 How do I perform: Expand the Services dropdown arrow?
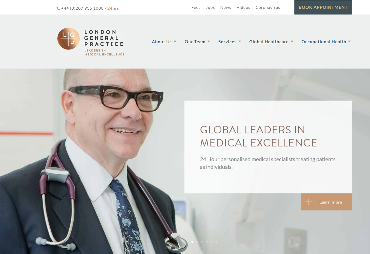(240, 42)
